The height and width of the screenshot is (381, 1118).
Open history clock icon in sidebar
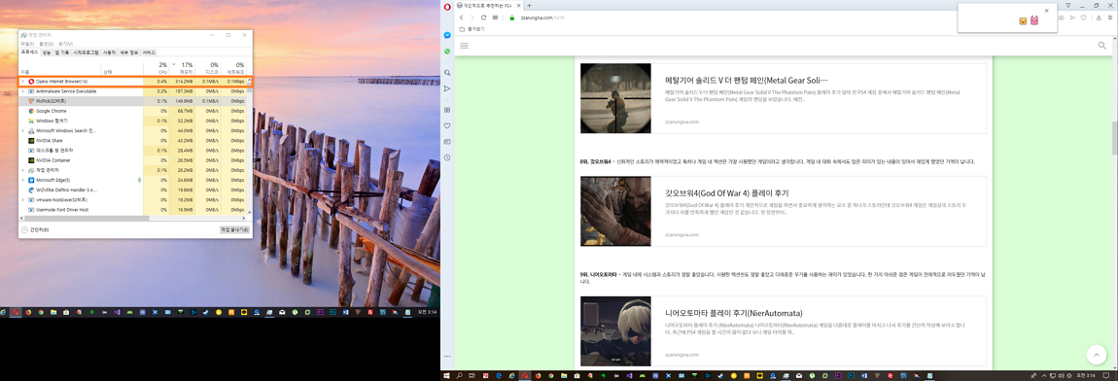447,158
